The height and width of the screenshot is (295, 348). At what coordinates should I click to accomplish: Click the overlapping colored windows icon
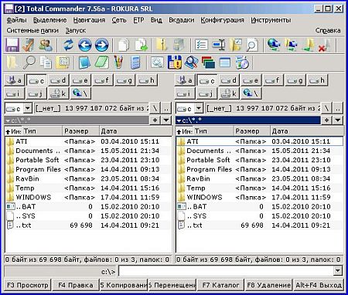(x=208, y=63)
